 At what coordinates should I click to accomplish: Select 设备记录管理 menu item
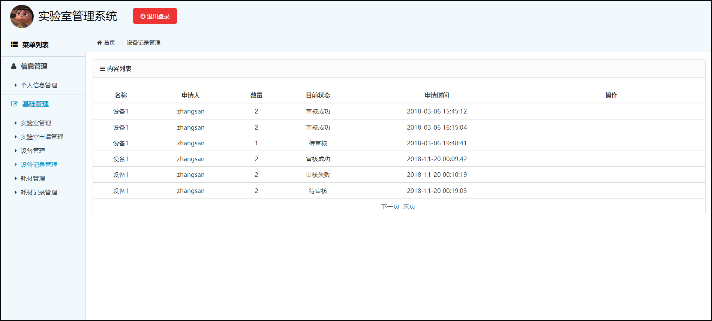point(39,165)
